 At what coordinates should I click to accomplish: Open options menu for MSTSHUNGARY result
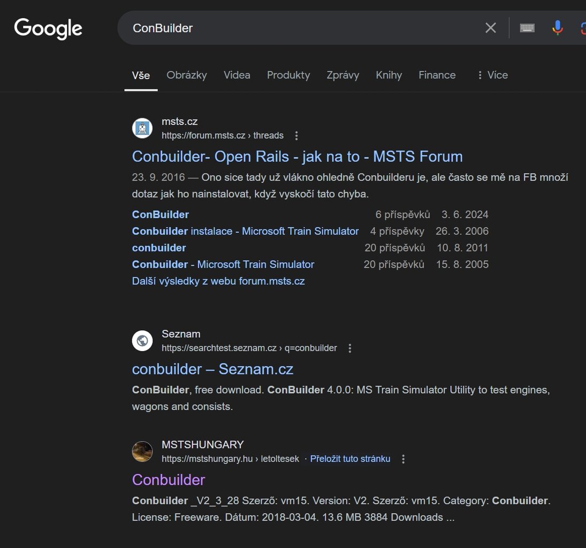point(404,459)
